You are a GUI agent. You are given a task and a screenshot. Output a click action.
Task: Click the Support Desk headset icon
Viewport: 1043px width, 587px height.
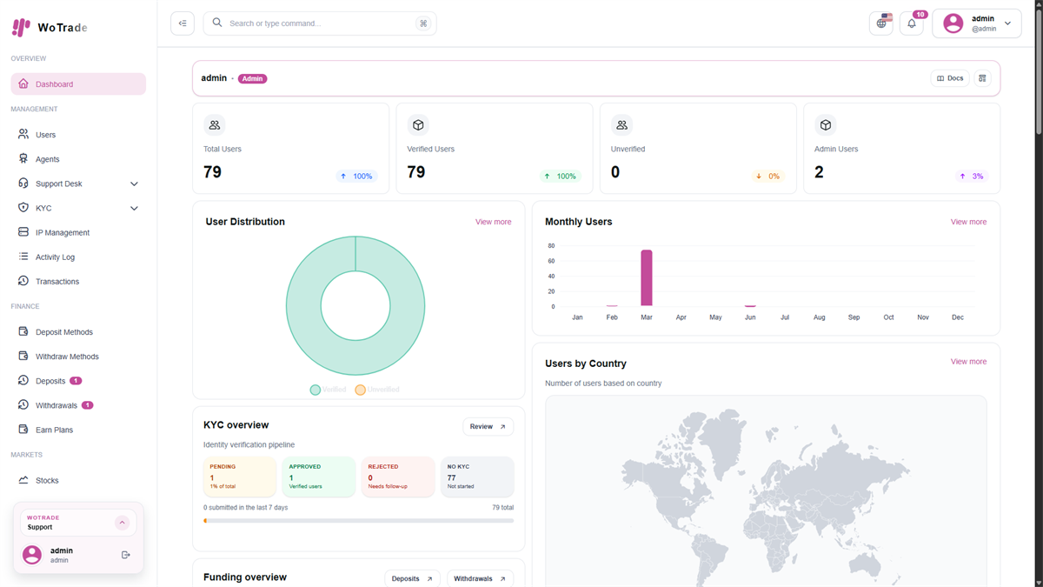(23, 183)
